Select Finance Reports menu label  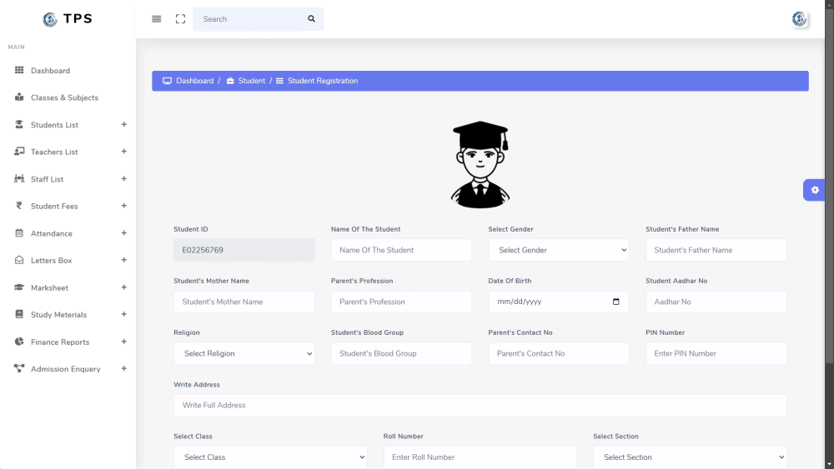pyautogui.click(x=60, y=342)
